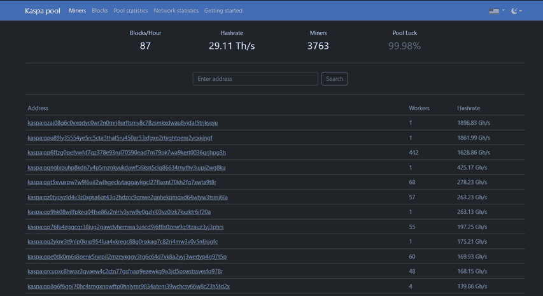Viewport: 543px width, 296px height.
Task: Click the Search button
Action: click(335, 78)
